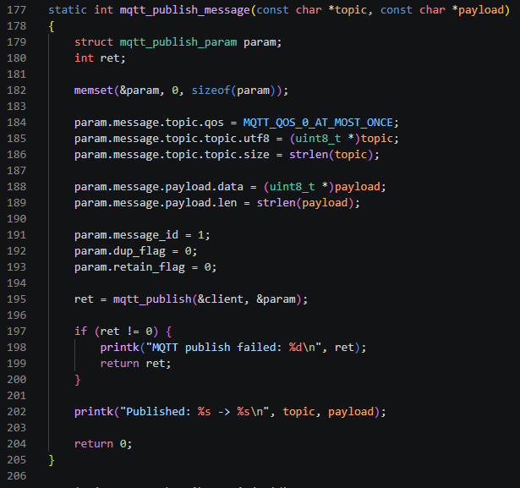Click line number 201 in the gutter
Viewport: 520px width, 488px height.
(17, 396)
